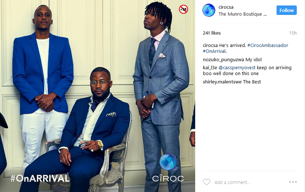Screen dimensions: 305x192
Task: Click the main post photo
Action: 97,96
